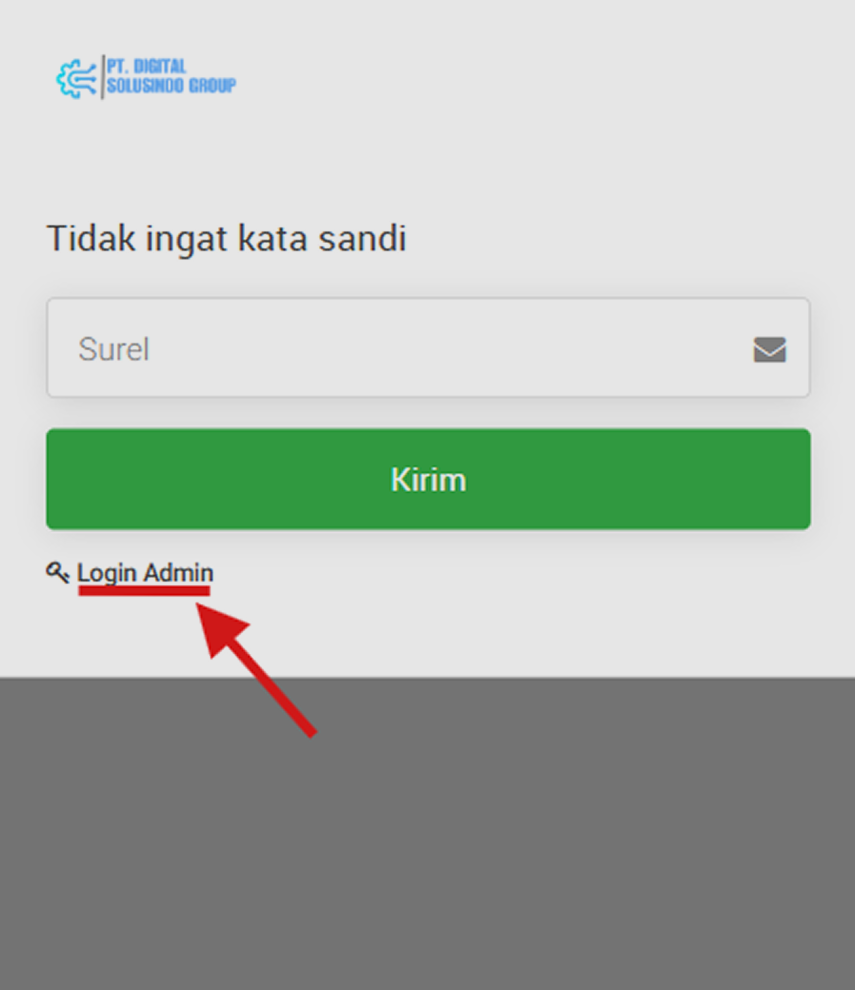Click the word Login in the admin link
855x990 pixels.
click(107, 573)
